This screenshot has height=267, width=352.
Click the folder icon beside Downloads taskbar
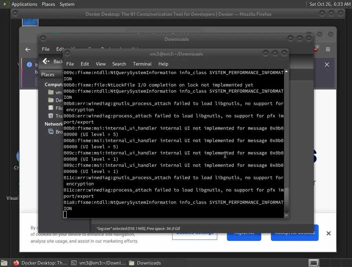coord(132,263)
